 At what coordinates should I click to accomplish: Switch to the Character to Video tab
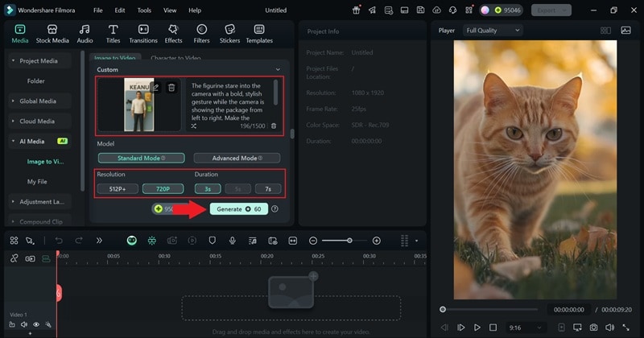pyautogui.click(x=175, y=58)
